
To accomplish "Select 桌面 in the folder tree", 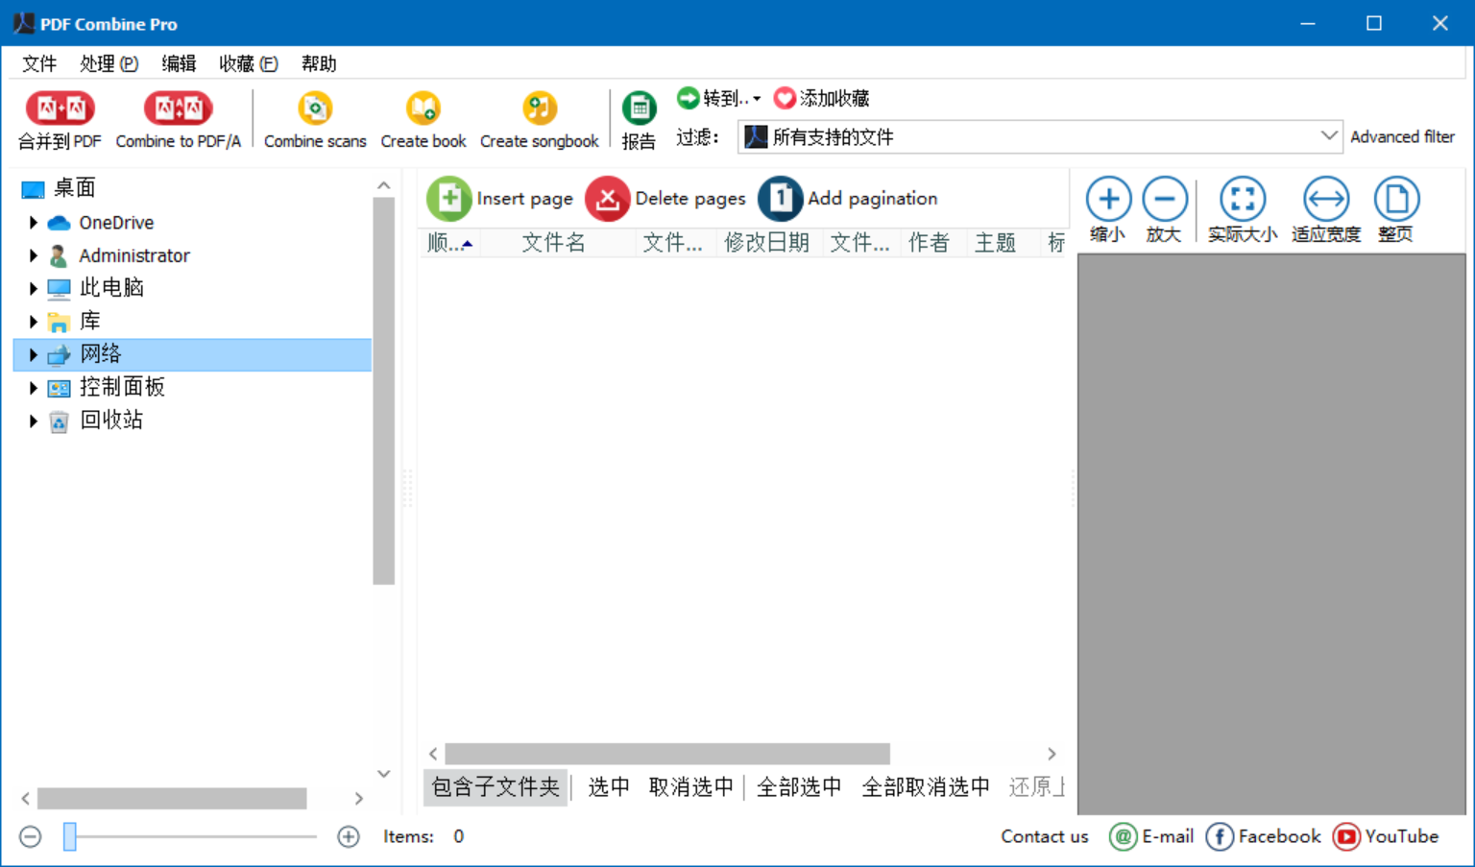I will (74, 188).
